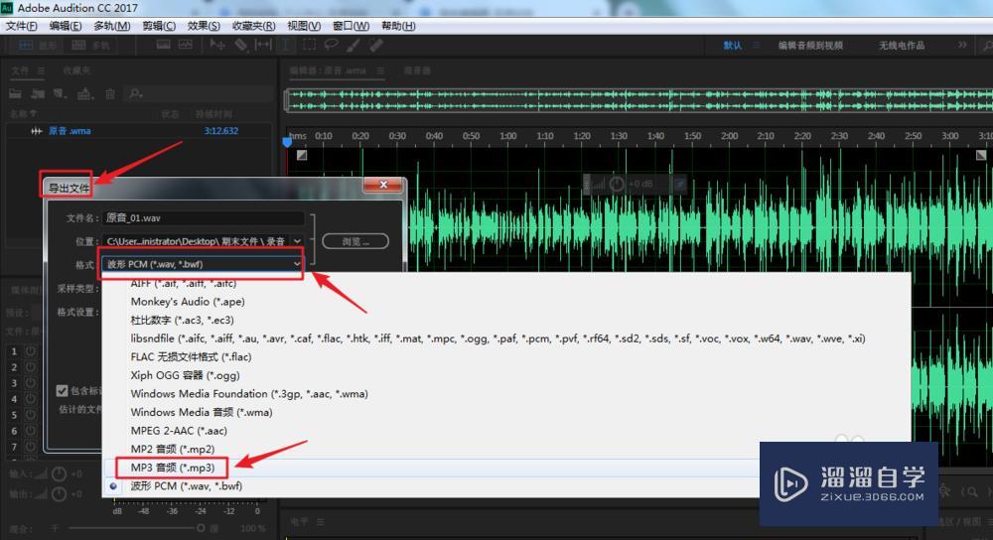Open the 多轨(M) menu
The width and height of the screenshot is (993, 540).
[x=112, y=26]
